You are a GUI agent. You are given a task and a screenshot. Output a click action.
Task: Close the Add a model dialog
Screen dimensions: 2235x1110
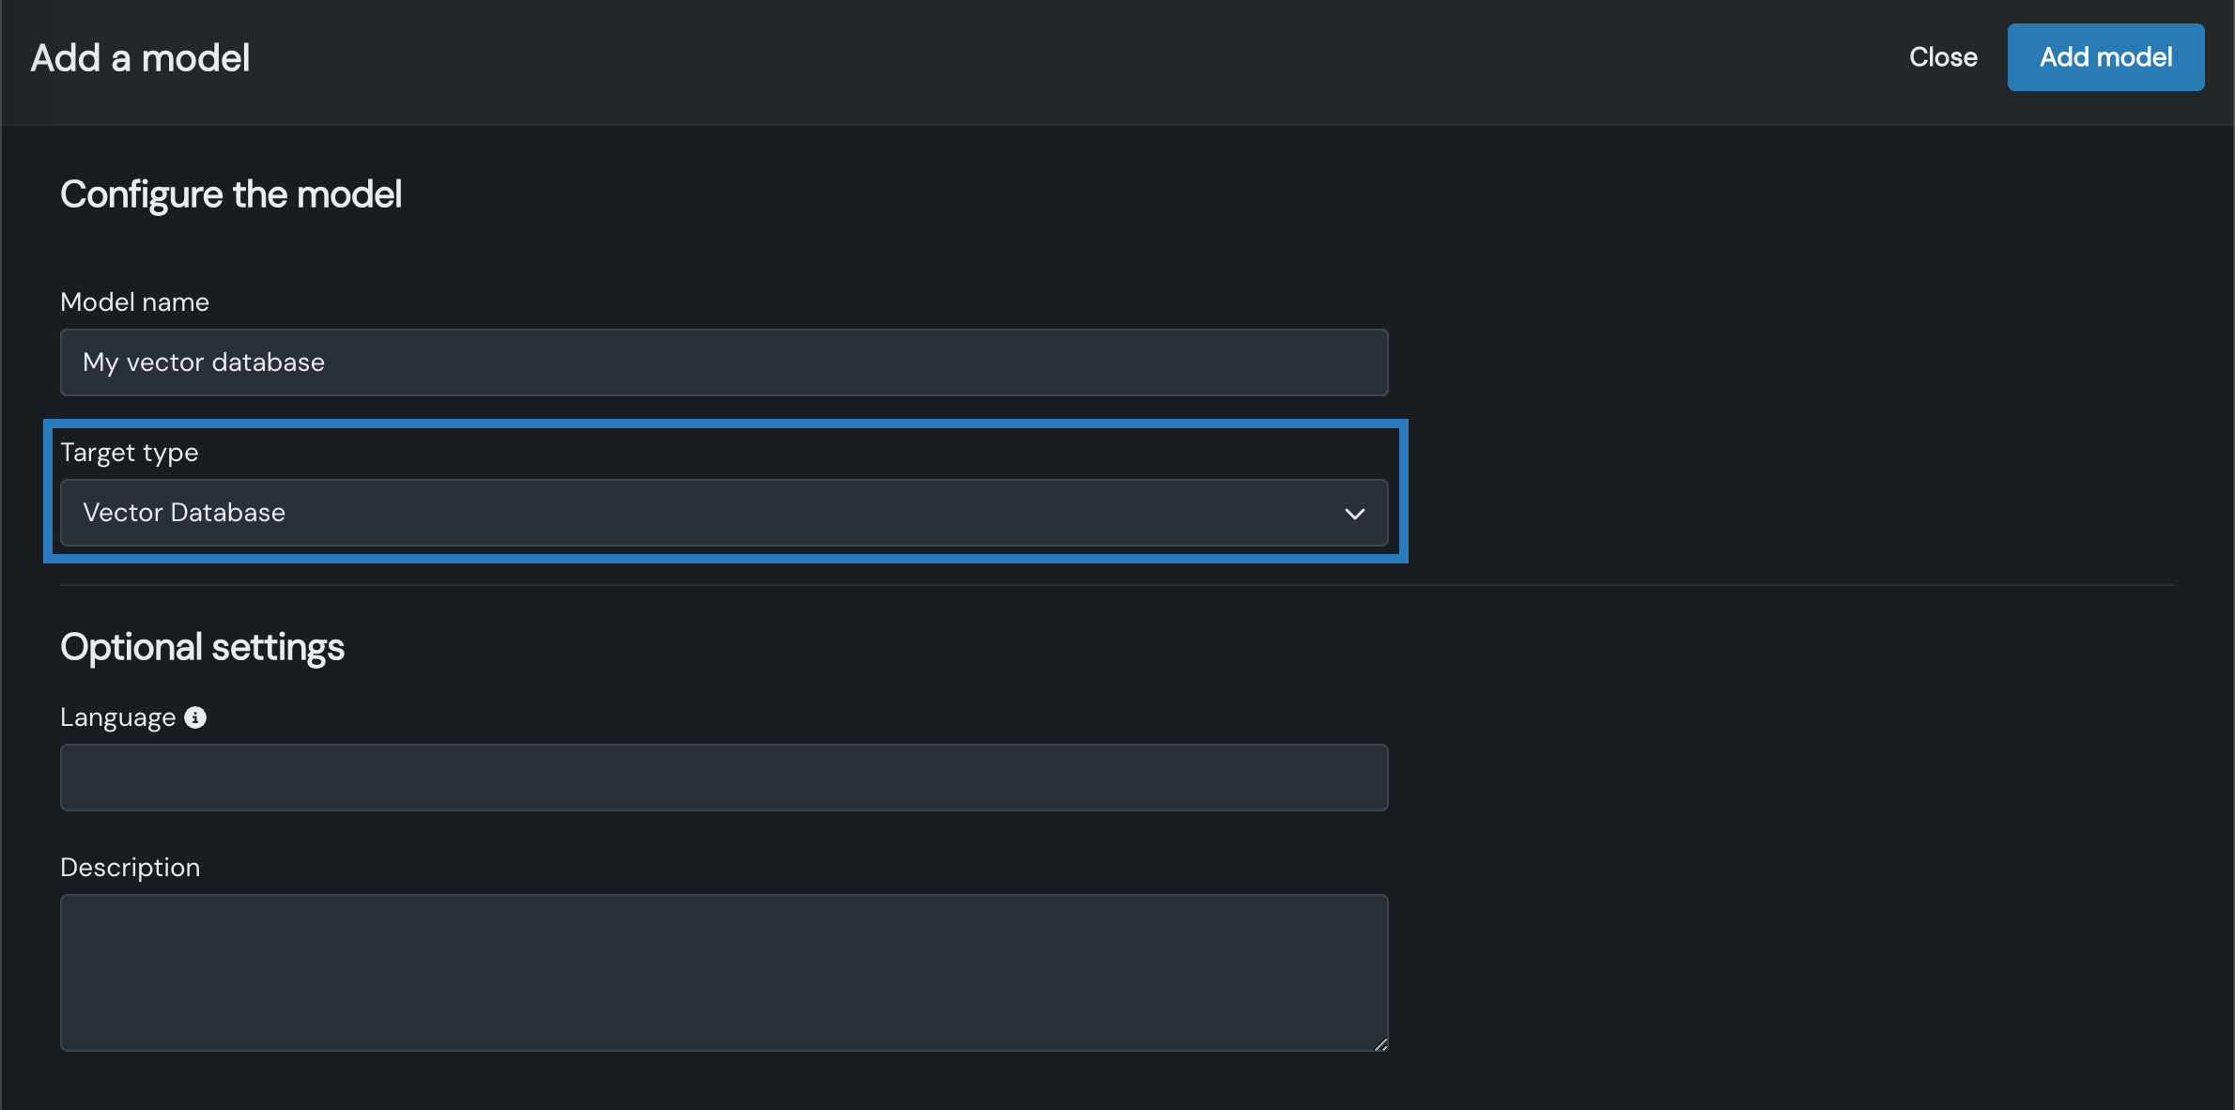[1943, 57]
